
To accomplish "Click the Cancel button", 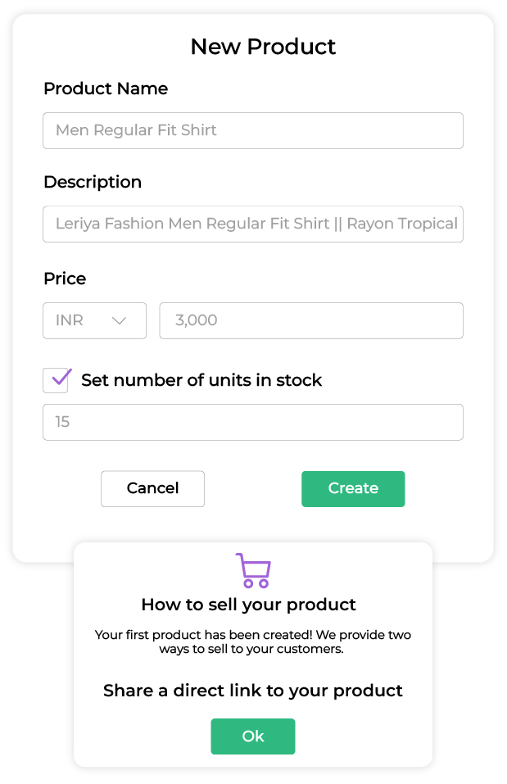I will tap(152, 488).
